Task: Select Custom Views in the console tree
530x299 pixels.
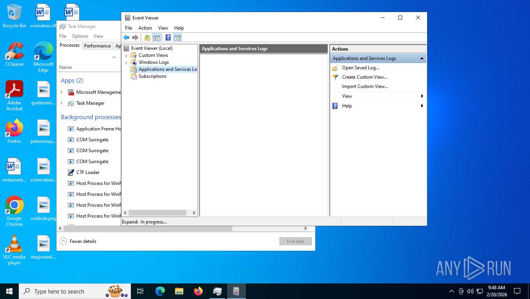Action: tap(153, 55)
